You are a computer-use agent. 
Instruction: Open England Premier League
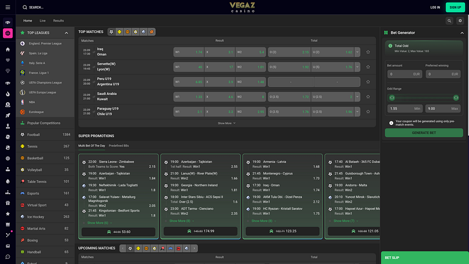pyautogui.click(x=45, y=43)
